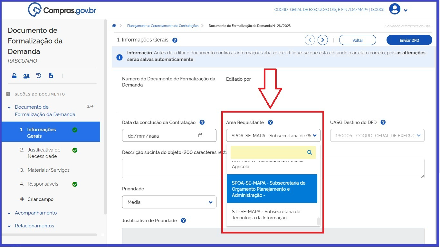Viewport: 440px width, 247px height.
Task: Click the unlock padlock icon in sidebar
Action: tap(14, 76)
